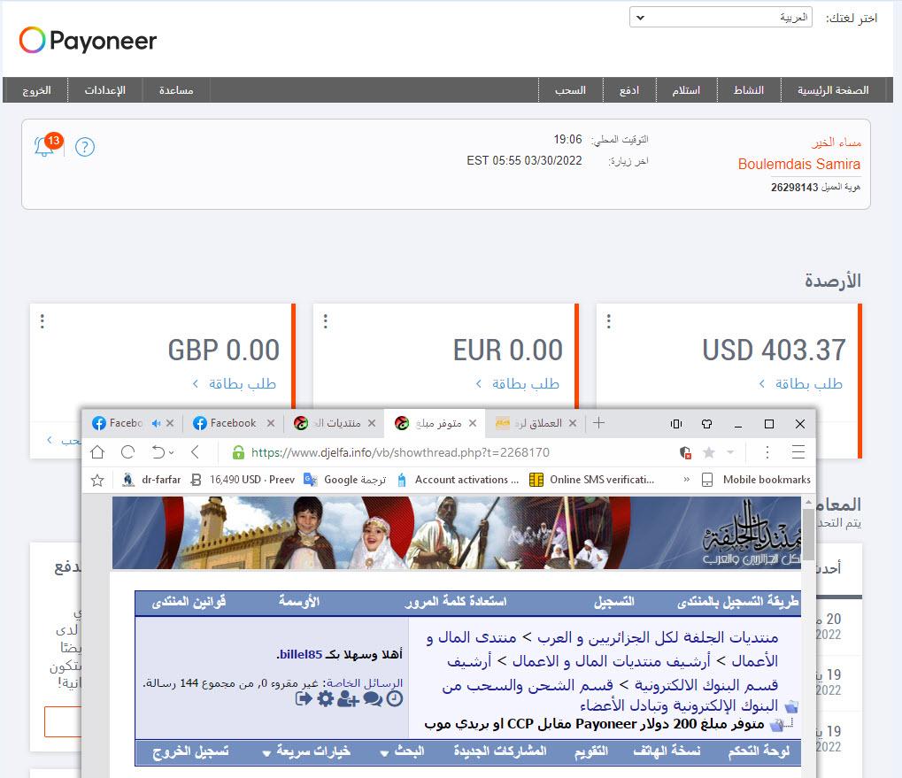Bookmark this page with the star icon
Screen dimensions: 902x778
pos(709,452)
